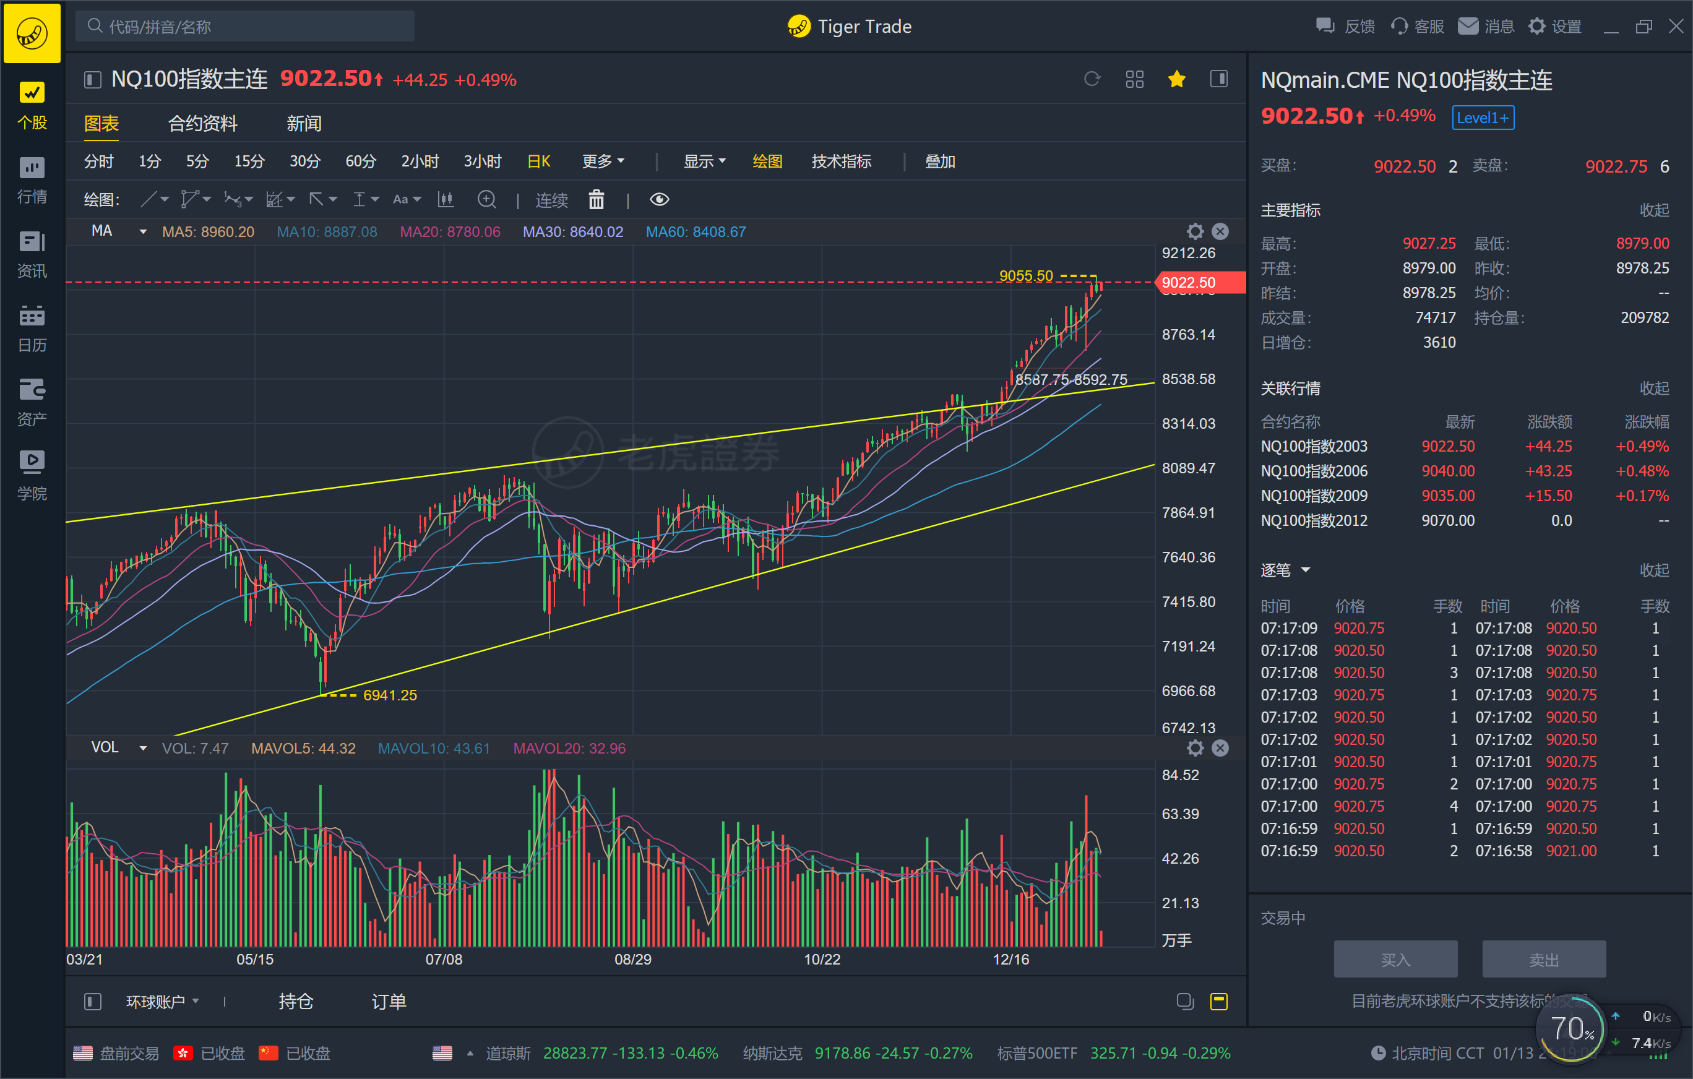Change the 逐笔 tick list type
The height and width of the screenshot is (1079, 1693).
[x=1285, y=570]
